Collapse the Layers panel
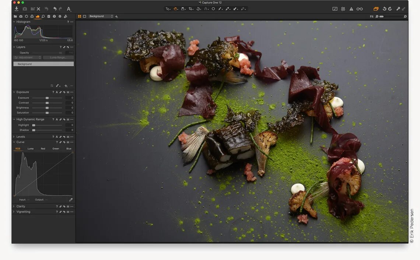The height and width of the screenshot is (260, 420). [x=14, y=47]
